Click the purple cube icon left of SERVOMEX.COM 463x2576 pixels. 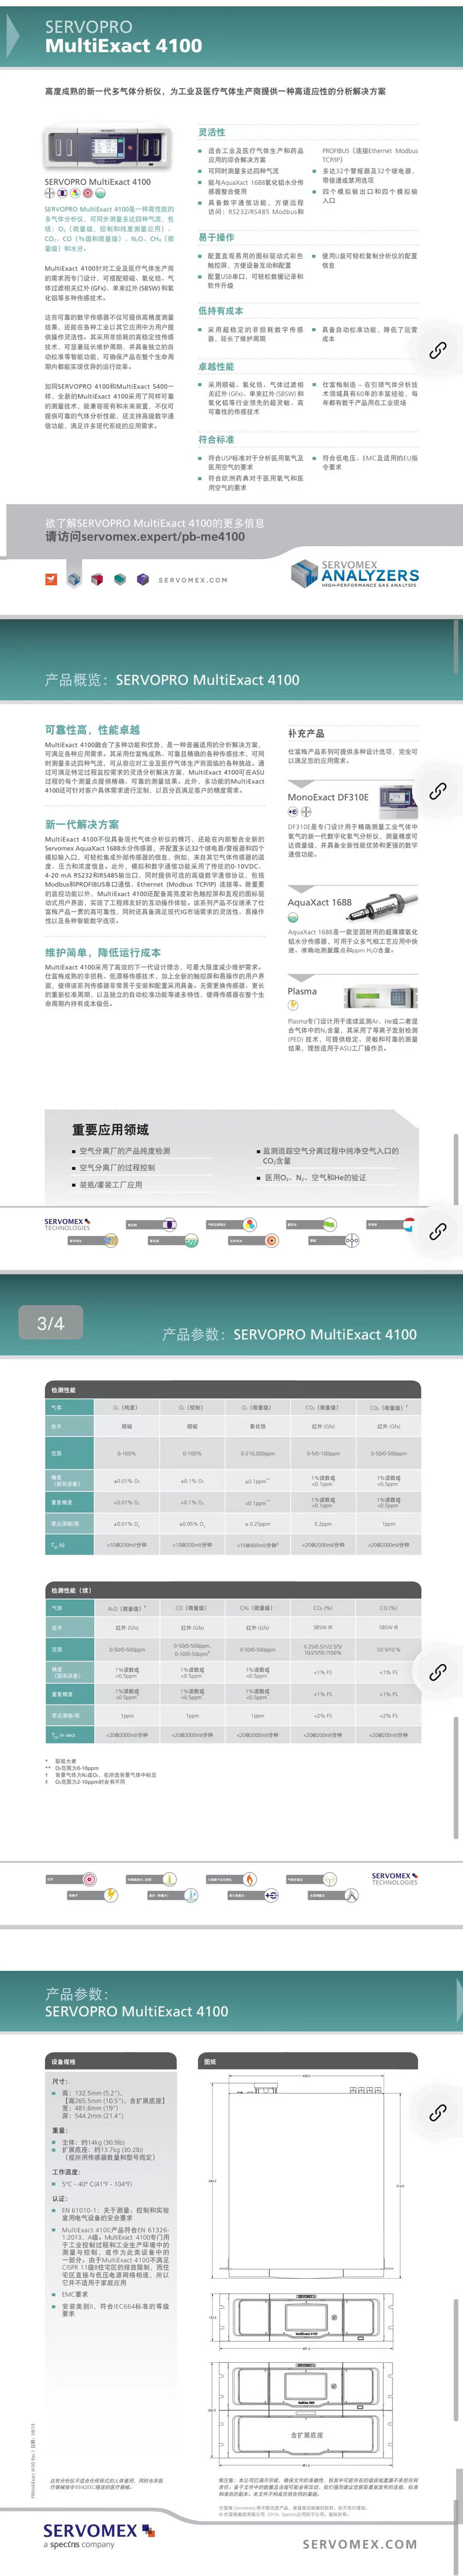click(143, 579)
